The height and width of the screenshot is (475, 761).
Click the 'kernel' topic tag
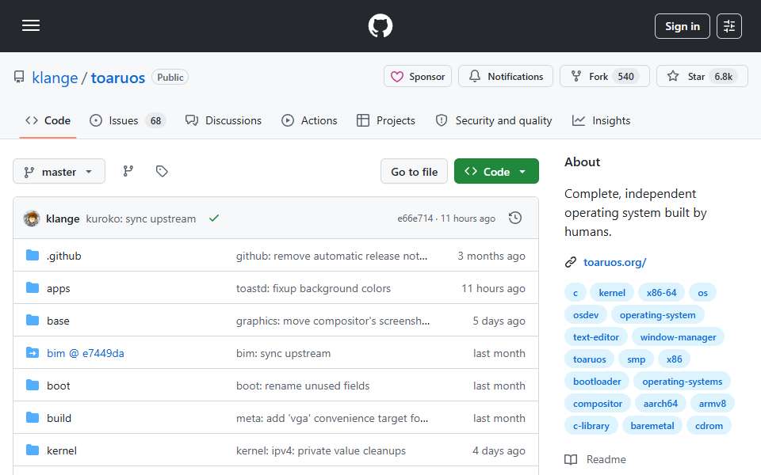[x=612, y=293]
